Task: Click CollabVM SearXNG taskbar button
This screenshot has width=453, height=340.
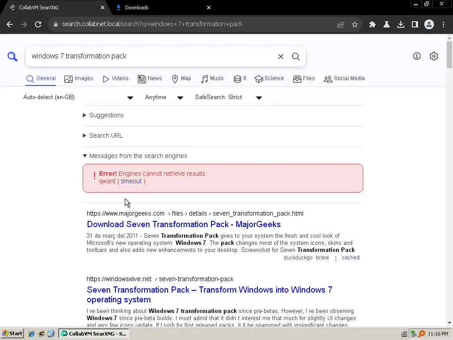Action: tap(94, 334)
